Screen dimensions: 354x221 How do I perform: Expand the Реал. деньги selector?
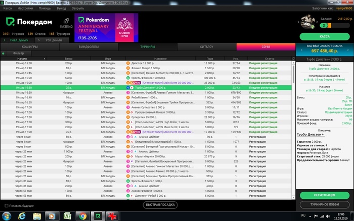[17, 40]
